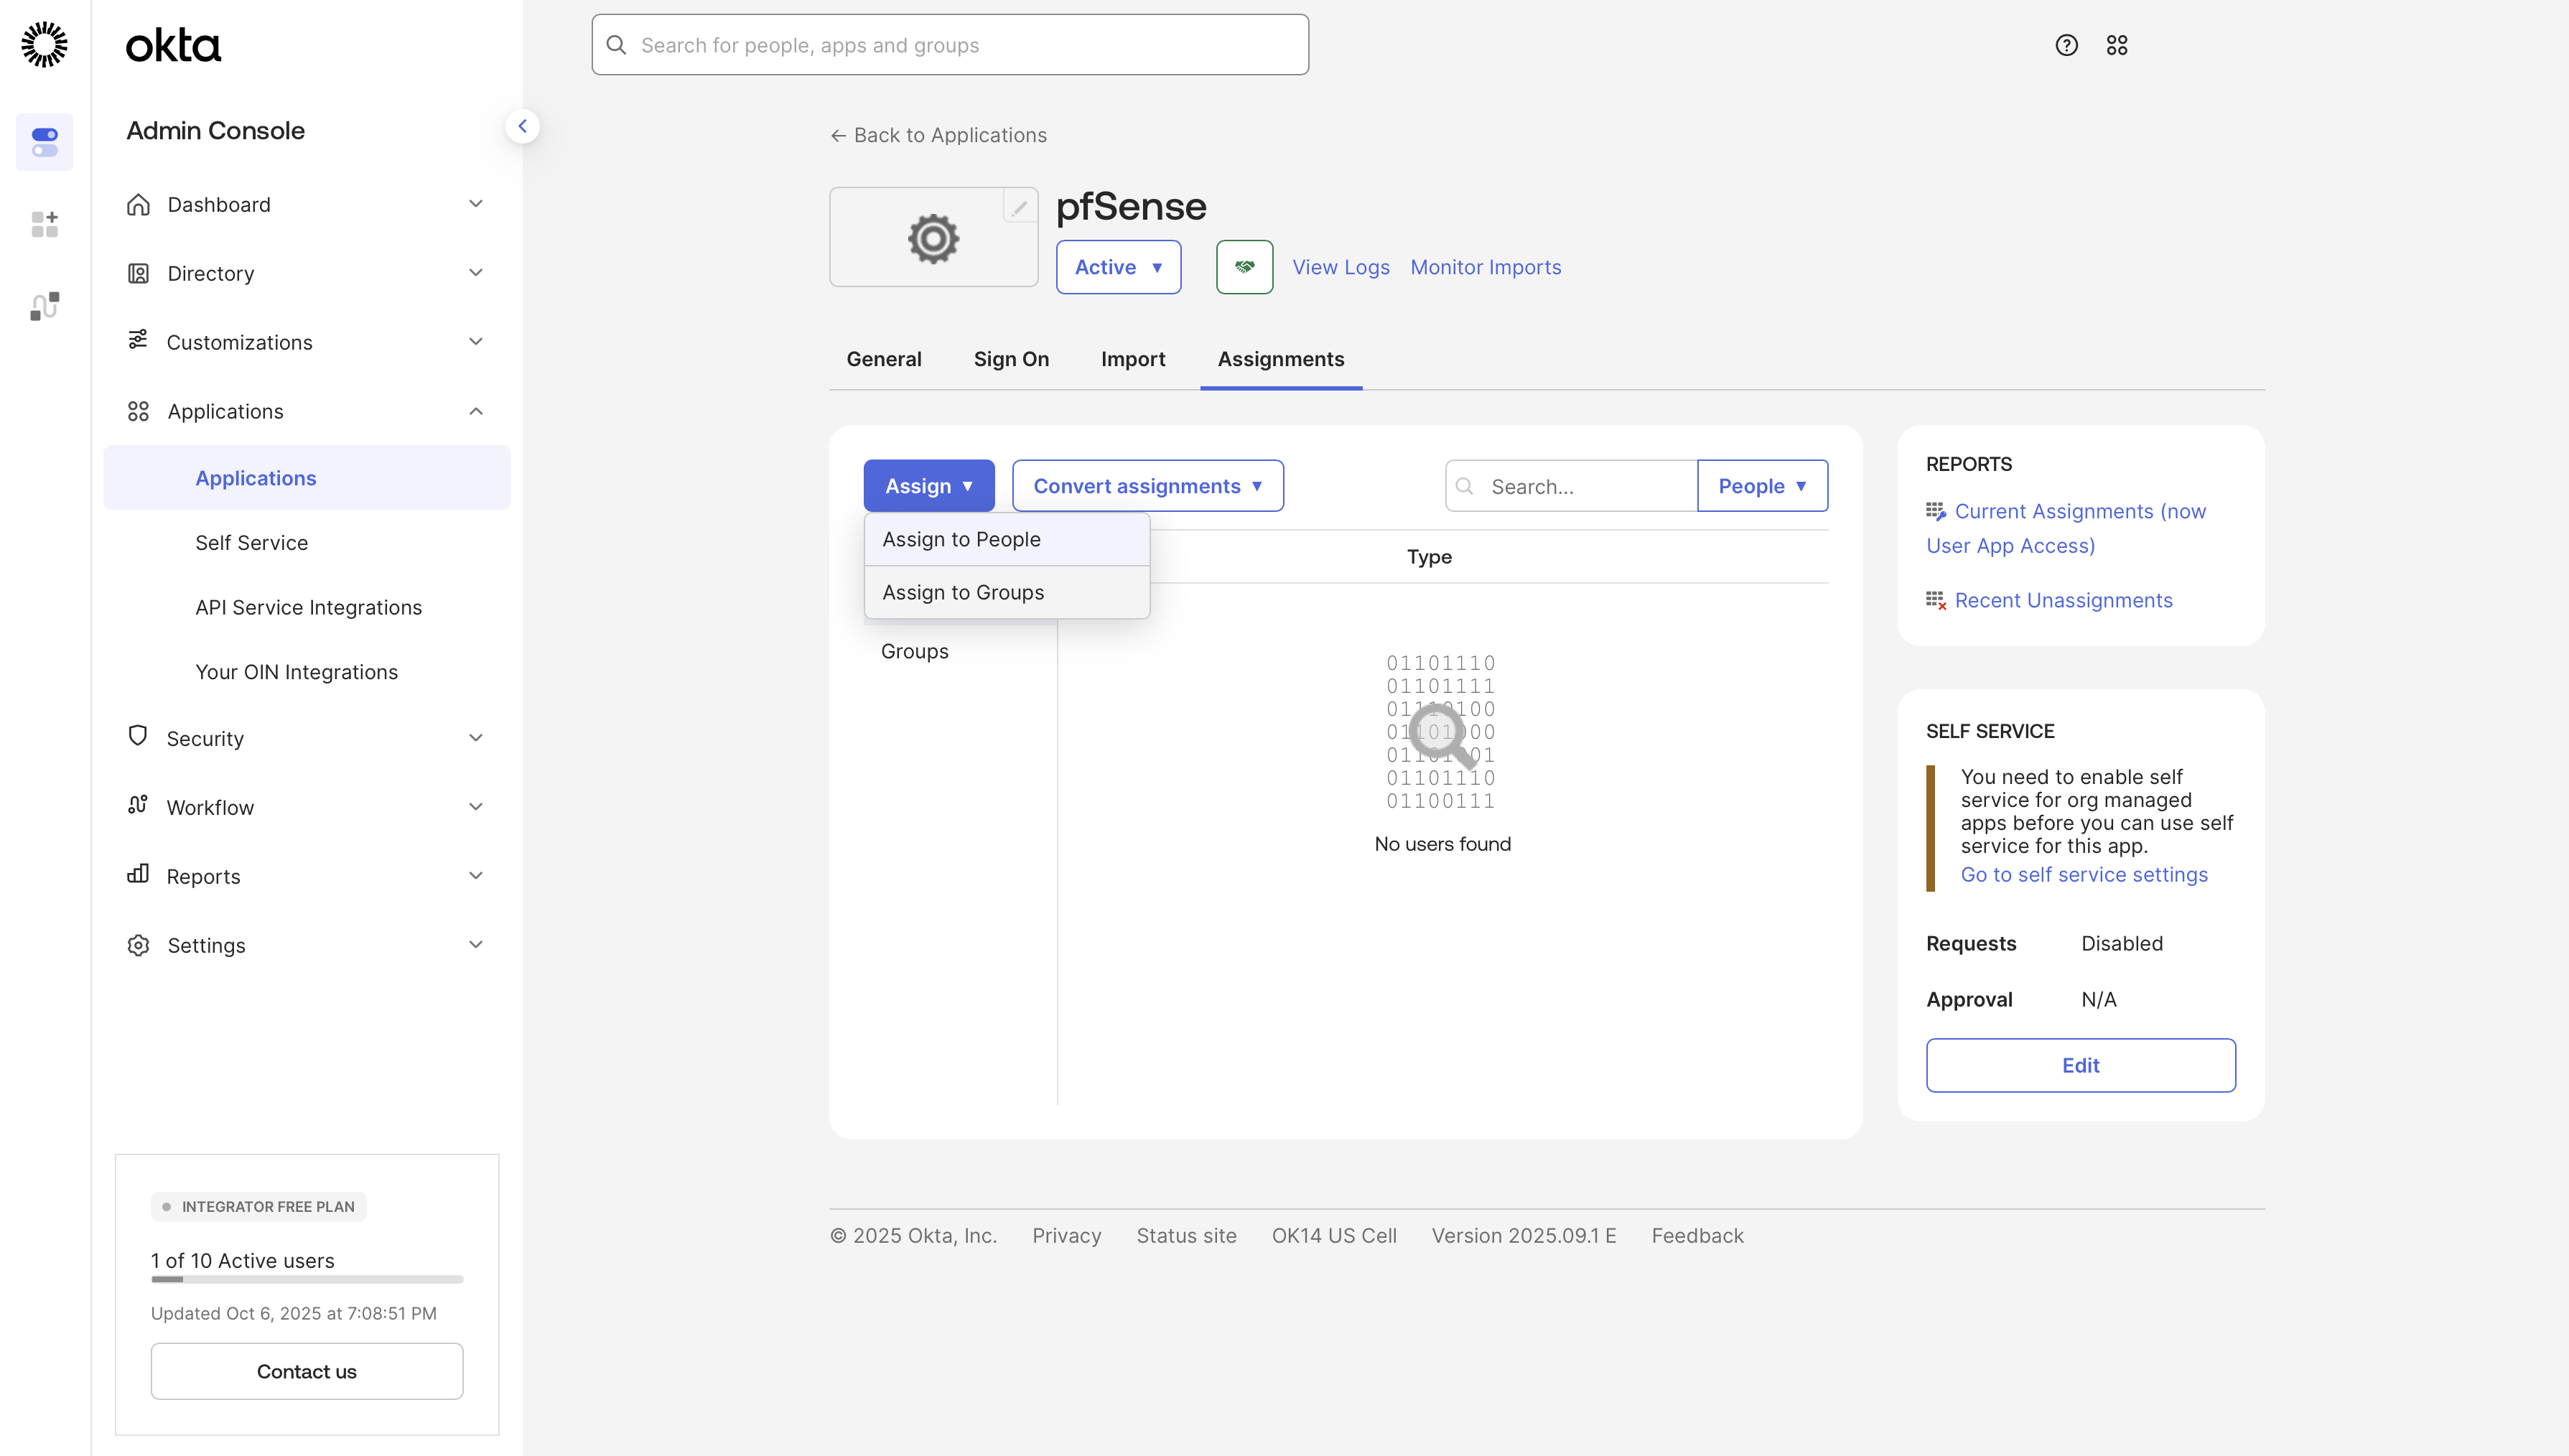This screenshot has height=1456, width=2569.
Task: Select Assign to Groups from menu
Action: click(x=962, y=592)
